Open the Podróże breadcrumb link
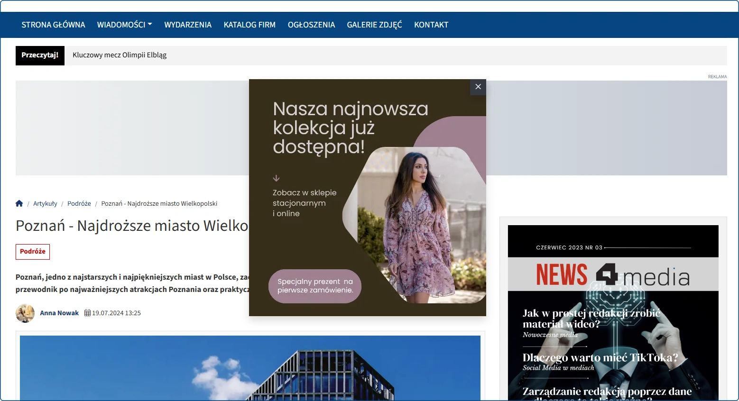This screenshot has height=401, width=739. [x=79, y=203]
